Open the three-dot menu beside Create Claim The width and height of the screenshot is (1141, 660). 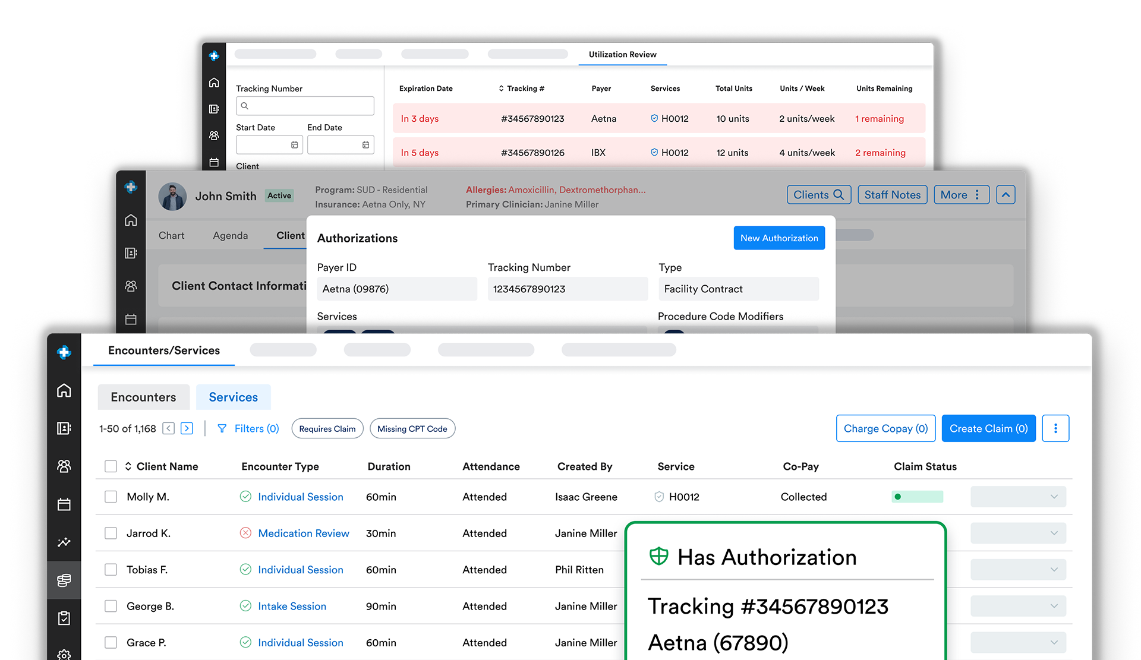(x=1055, y=428)
